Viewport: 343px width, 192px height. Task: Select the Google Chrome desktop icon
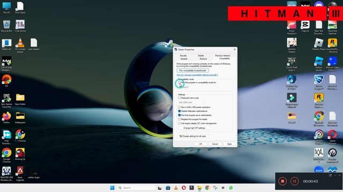tap(6, 155)
